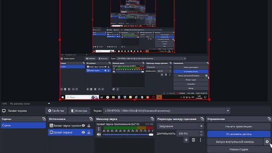Grab preview's bottom center red resize handle
The height and width of the screenshot is (153, 272).
tap(135, 99)
